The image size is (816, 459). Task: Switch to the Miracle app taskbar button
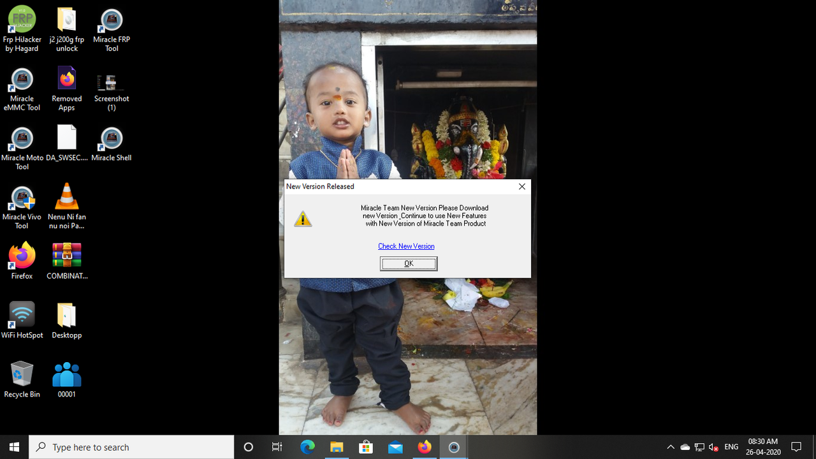454,447
